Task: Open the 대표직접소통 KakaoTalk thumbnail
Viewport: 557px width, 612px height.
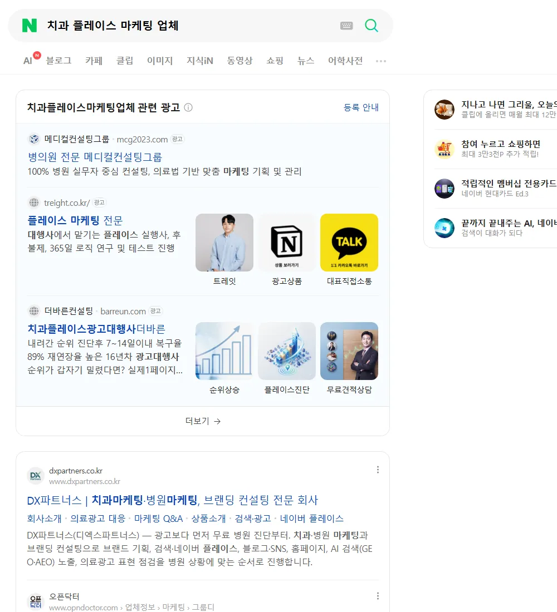Action: tap(349, 243)
